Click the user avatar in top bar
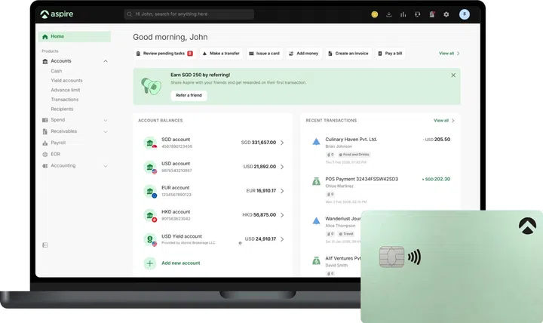 tap(465, 14)
